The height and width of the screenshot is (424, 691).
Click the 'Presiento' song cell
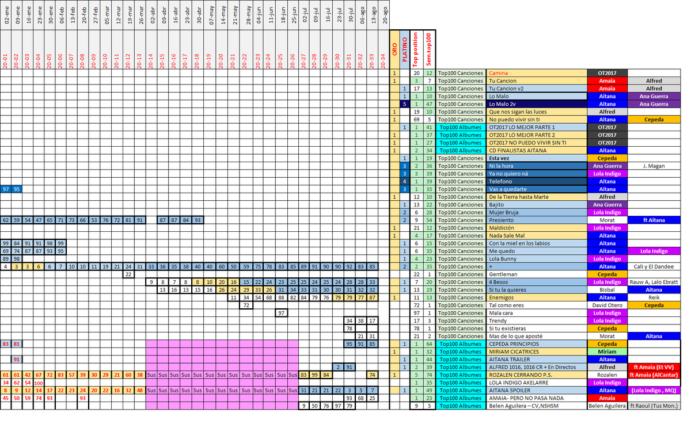pyautogui.click(x=536, y=220)
